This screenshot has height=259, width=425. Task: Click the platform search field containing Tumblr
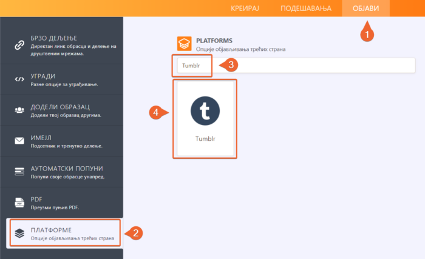(296, 66)
